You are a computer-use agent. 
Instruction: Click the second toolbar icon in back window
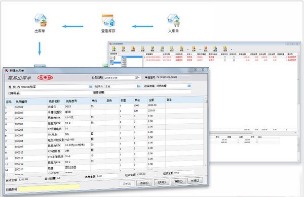[123, 48]
